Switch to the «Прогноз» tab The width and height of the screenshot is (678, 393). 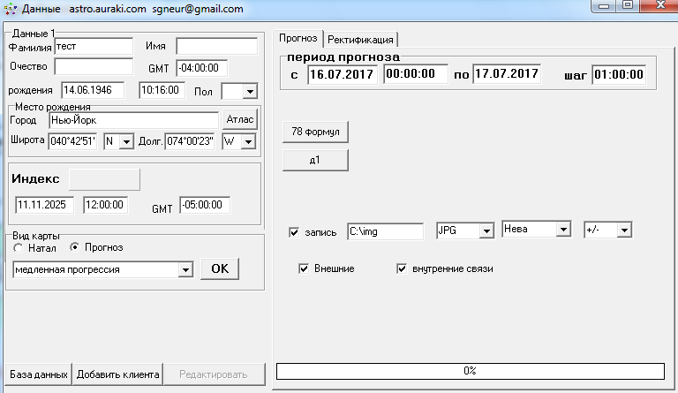click(298, 38)
